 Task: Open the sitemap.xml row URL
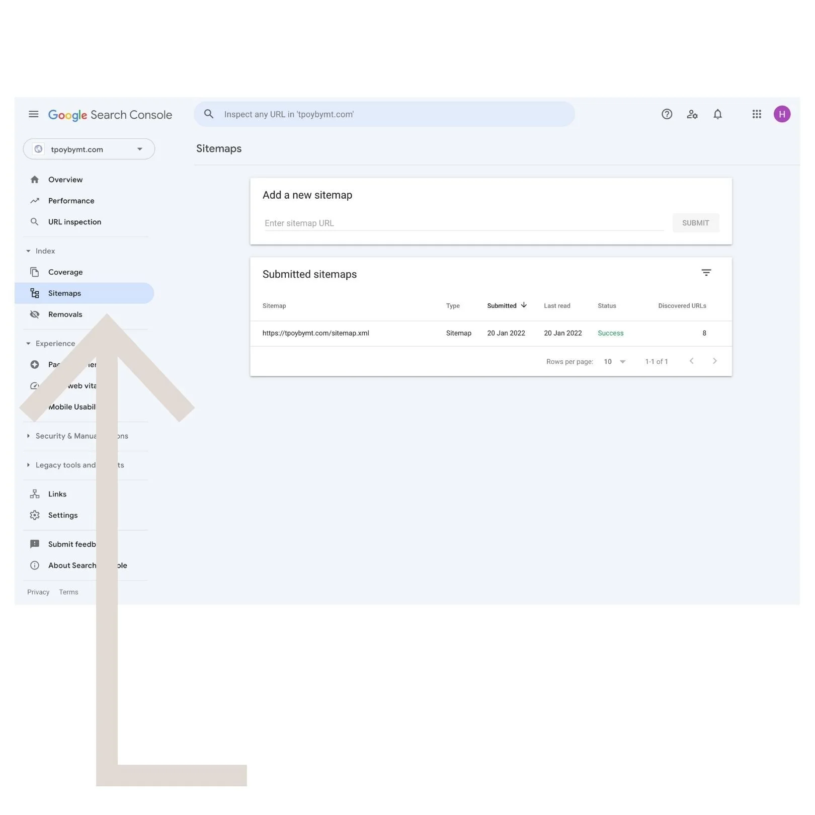tap(316, 333)
